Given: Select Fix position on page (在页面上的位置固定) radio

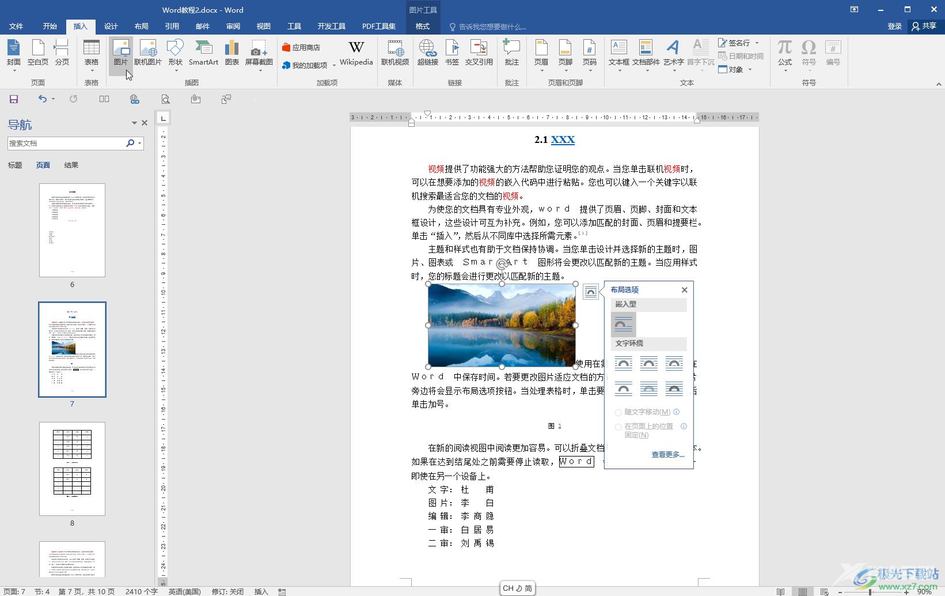Looking at the screenshot, I should tap(618, 427).
